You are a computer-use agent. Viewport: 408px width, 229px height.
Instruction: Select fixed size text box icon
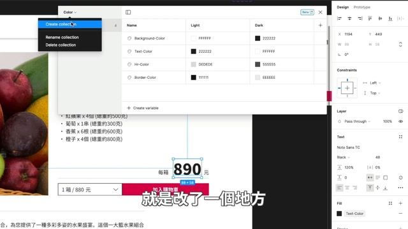click(x=385, y=177)
